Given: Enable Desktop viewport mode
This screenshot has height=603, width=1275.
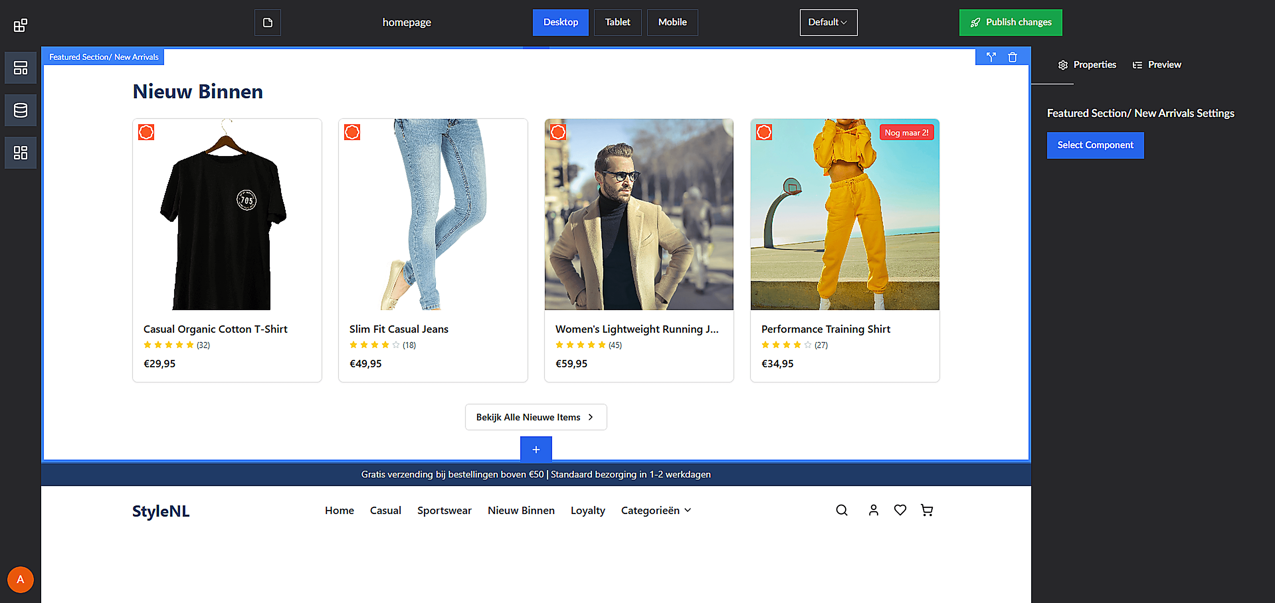Looking at the screenshot, I should (x=560, y=22).
